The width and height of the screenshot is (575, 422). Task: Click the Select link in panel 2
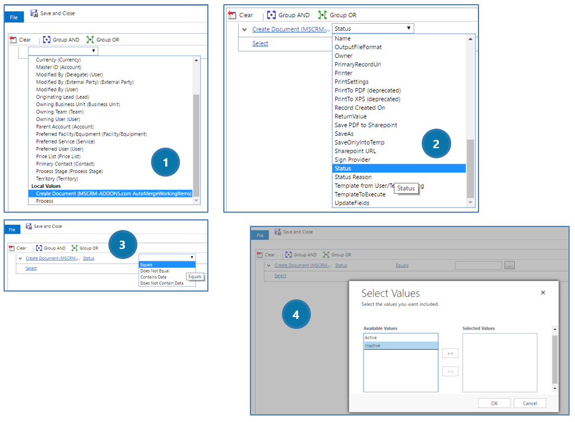coord(260,43)
